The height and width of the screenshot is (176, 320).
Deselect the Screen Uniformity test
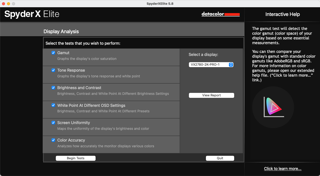coord(53,123)
